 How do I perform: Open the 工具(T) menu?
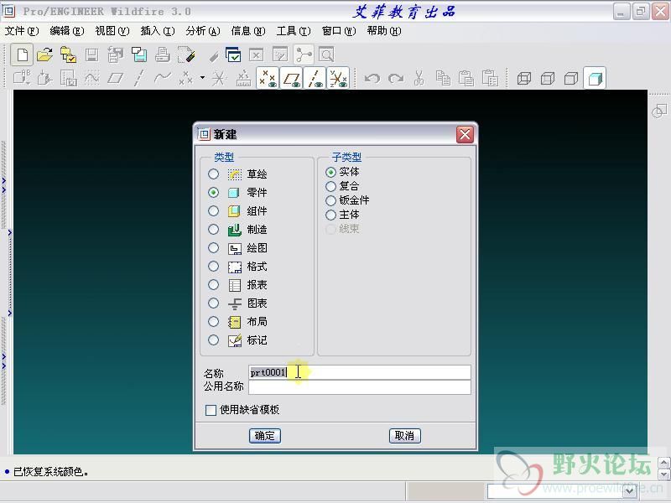point(294,31)
